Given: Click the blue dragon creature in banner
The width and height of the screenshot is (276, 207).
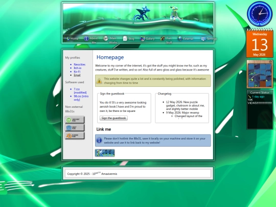Looking at the screenshot, I should [142, 13].
